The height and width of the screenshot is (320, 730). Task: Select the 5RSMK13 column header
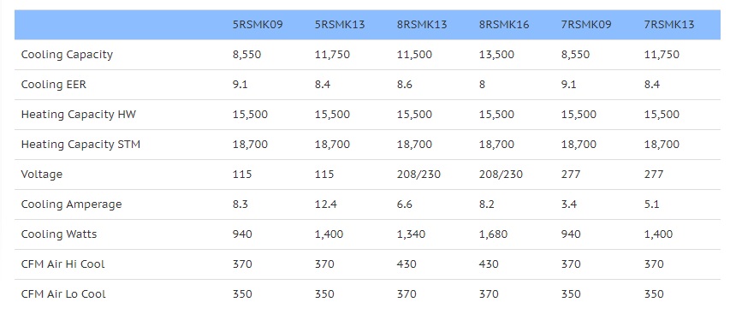340,25
